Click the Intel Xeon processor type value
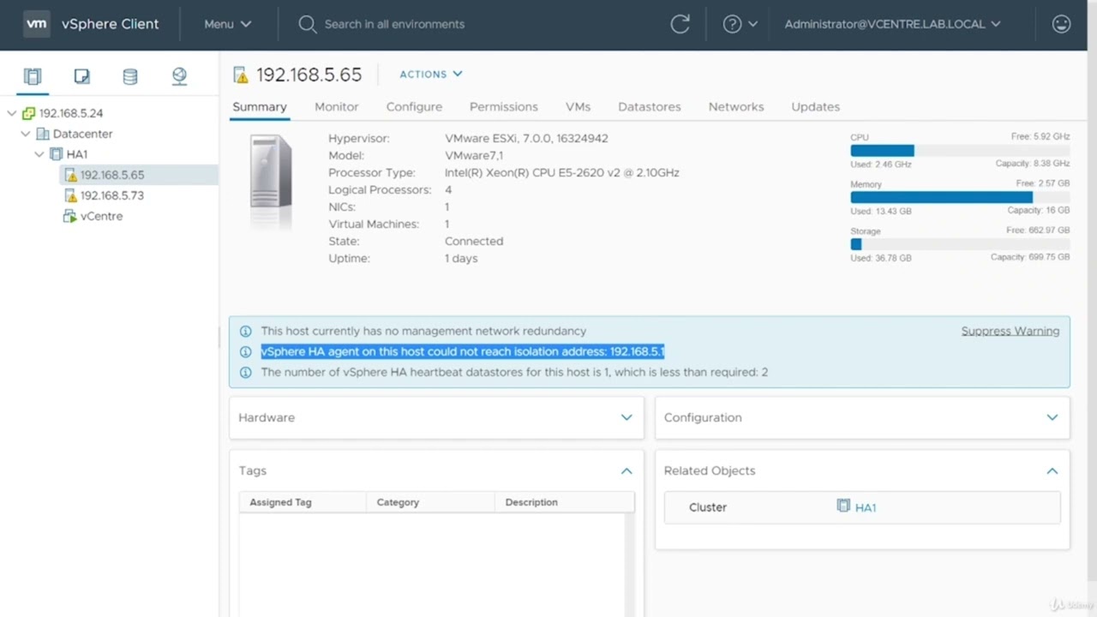1097x617 pixels. tap(562, 172)
